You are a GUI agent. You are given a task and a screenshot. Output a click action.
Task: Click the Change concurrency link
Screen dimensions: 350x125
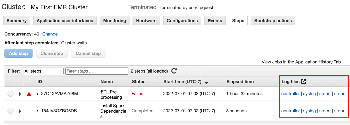tap(50, 34)
